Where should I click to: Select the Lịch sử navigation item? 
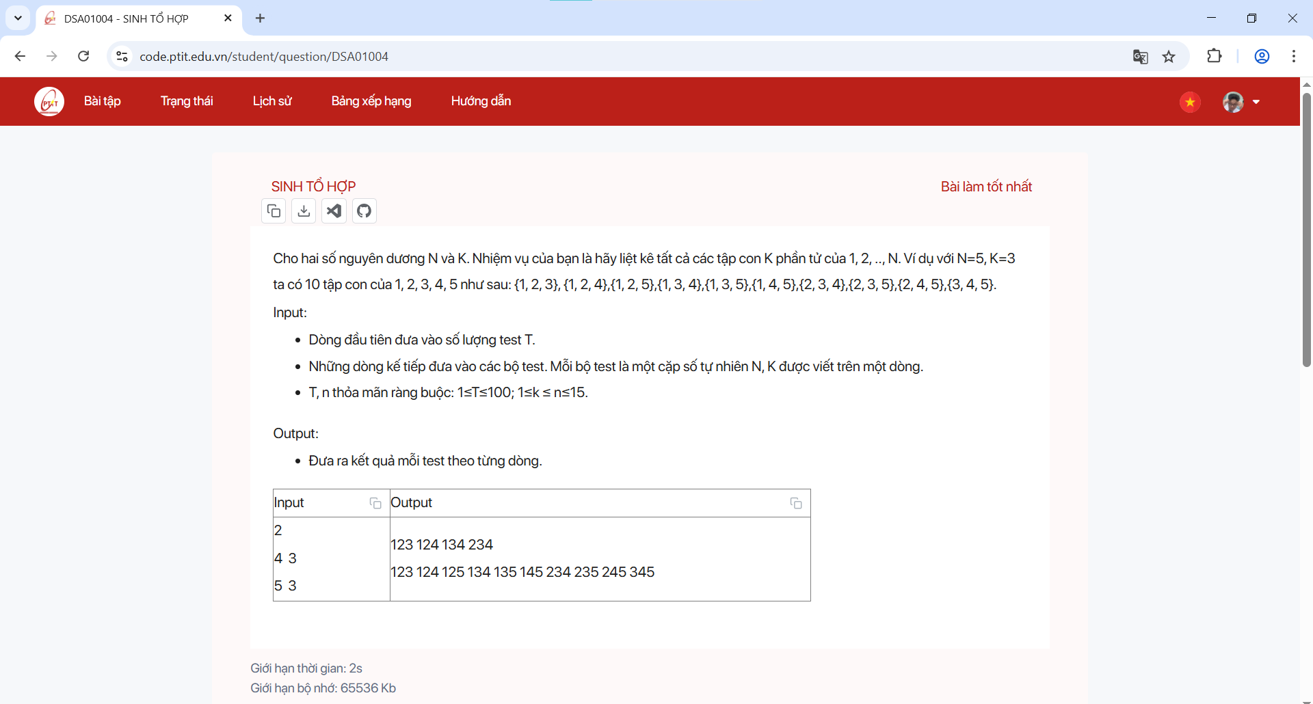tap(271, 100)
